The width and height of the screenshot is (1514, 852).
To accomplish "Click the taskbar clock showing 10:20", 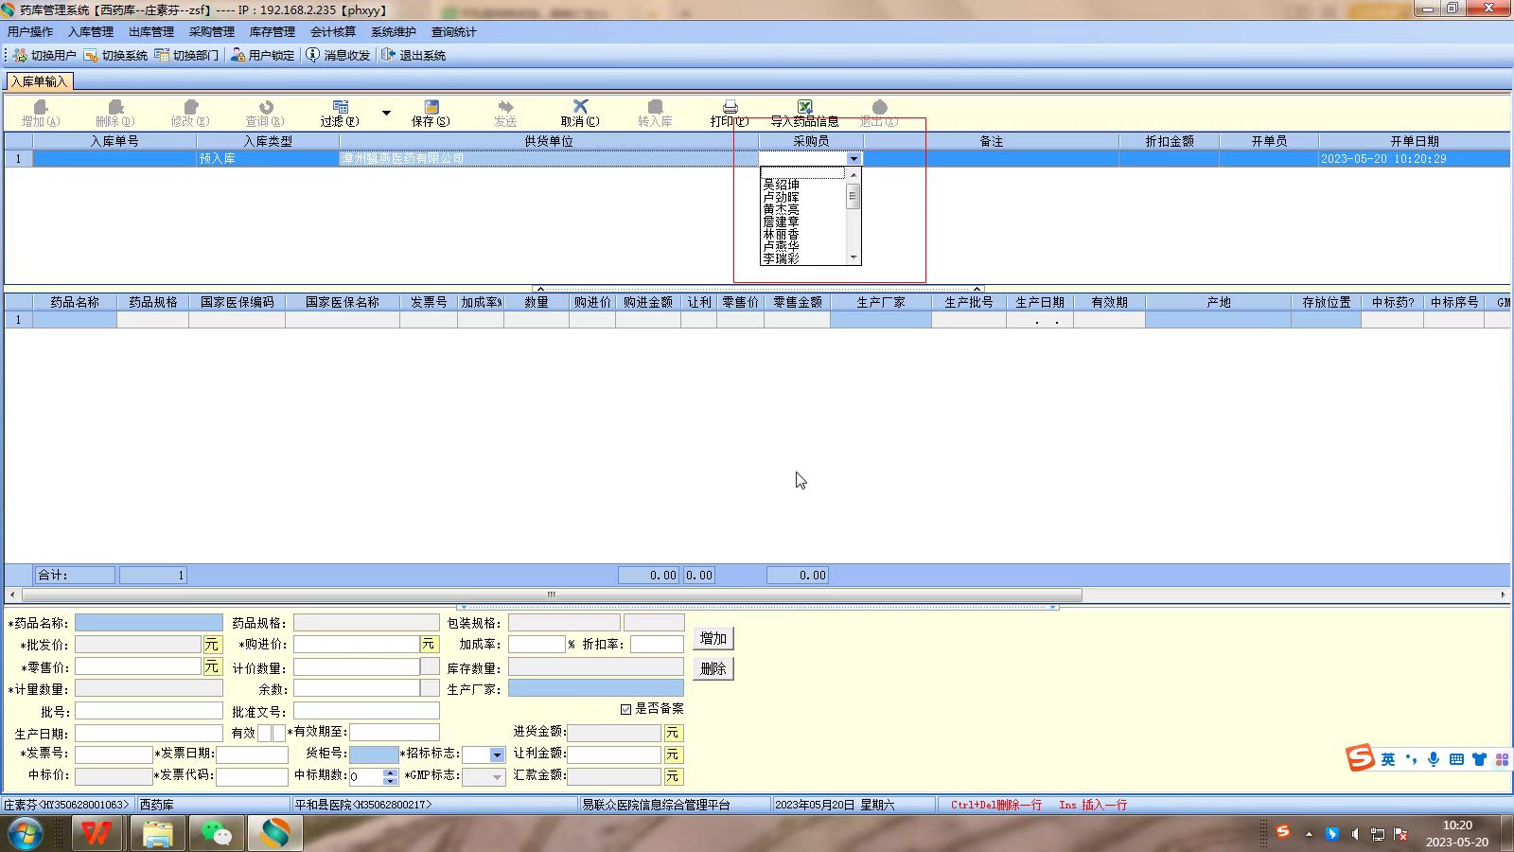I will [1457, 833].
